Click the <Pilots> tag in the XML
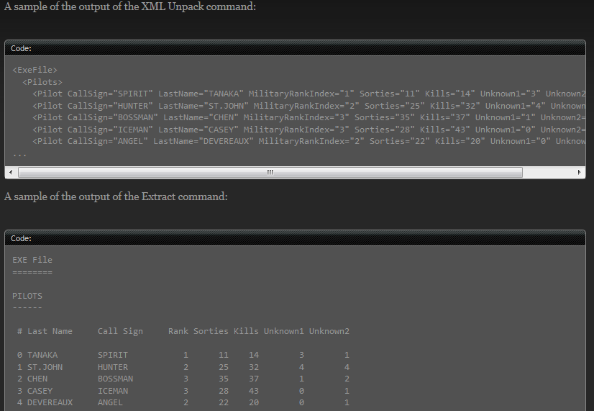Viewport: 594px width, 411px height. click(x=42, y=82)
